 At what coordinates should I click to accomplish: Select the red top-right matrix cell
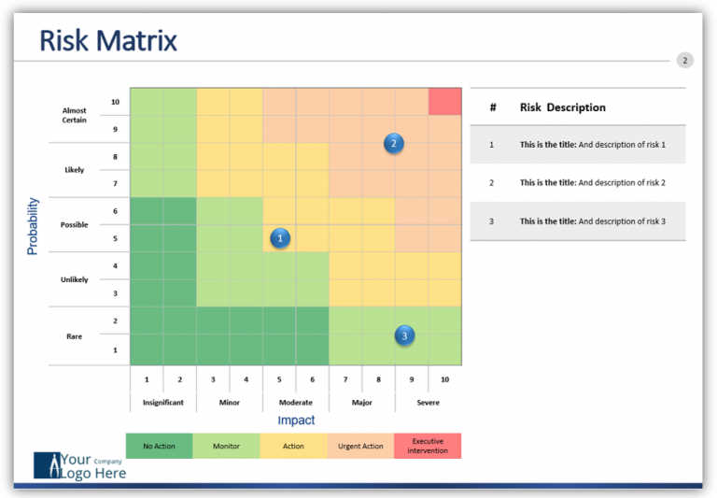444,102
